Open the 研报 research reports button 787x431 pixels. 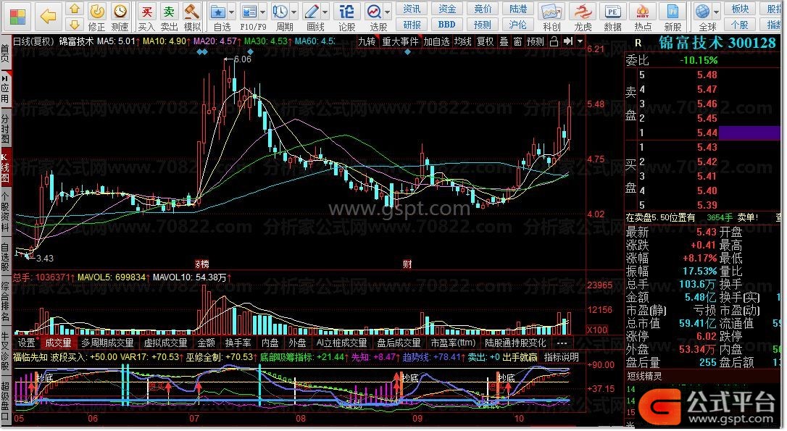click(x=412, y=24)
